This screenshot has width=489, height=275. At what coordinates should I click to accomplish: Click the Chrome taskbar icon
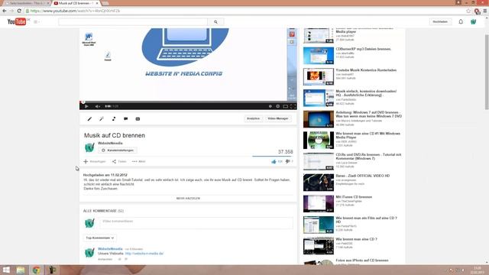(x=36, y=270)
